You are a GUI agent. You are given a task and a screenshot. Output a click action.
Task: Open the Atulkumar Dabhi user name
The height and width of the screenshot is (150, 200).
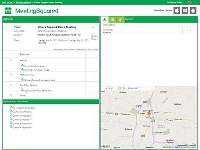[x=175, y=2]
